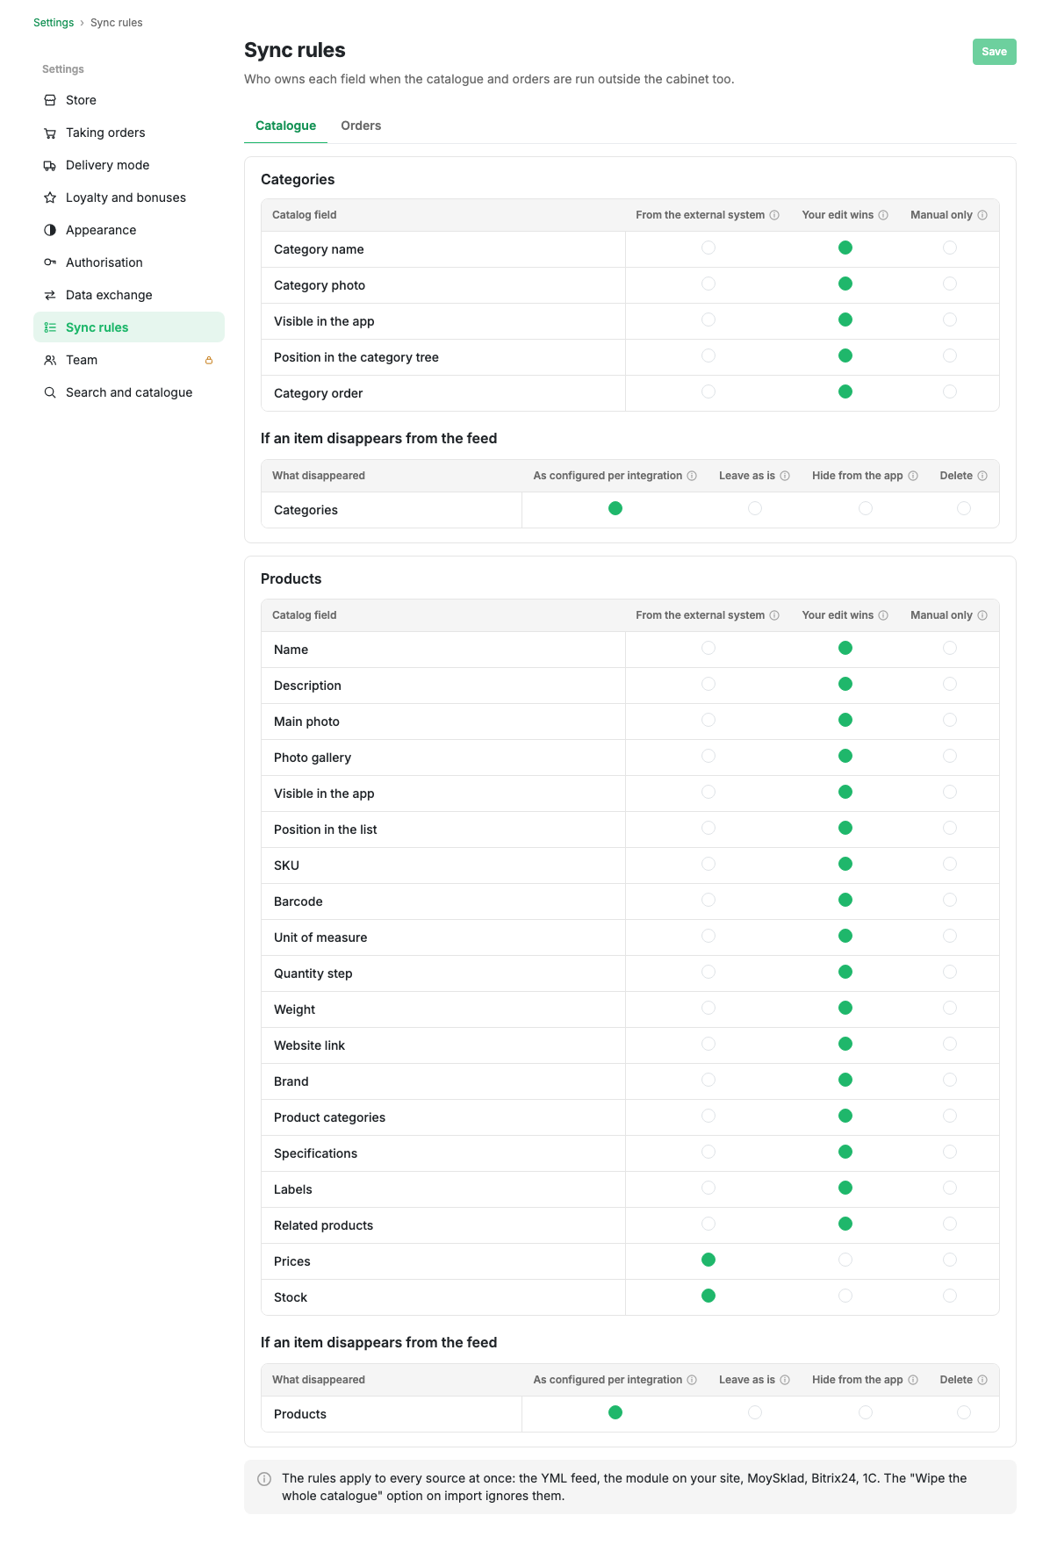Set Description to Manual only

(950, 684)
